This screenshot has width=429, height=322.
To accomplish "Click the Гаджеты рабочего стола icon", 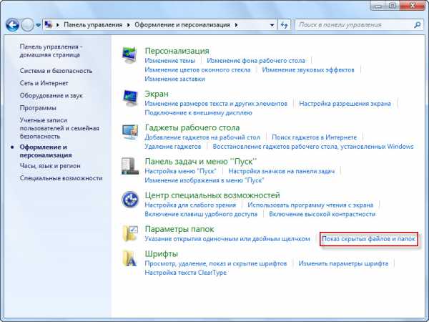I will pyautogui.click(x=130, y=132).
